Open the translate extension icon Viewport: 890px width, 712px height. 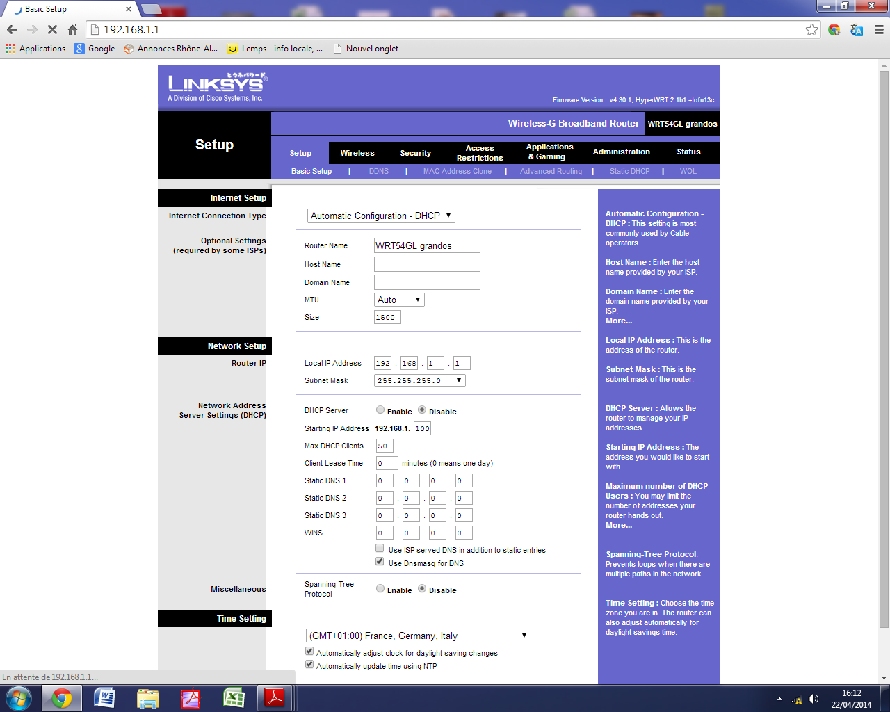pos(857,29)
